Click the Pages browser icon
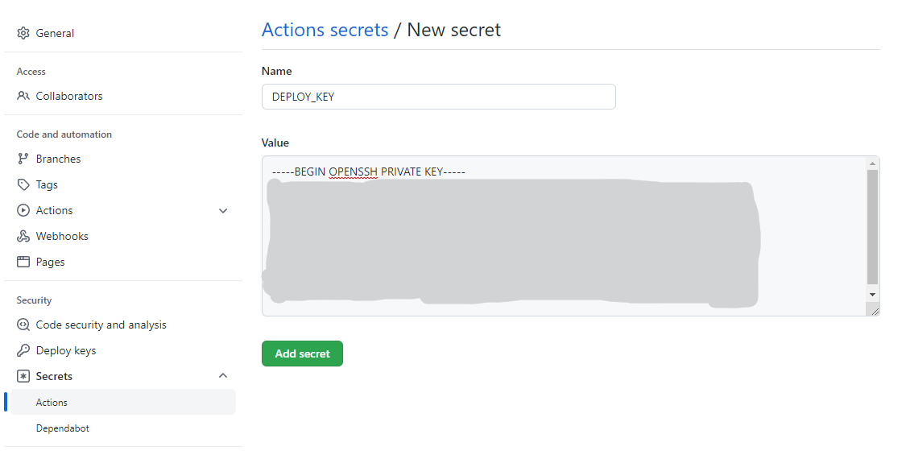This screenshot has height=459, width=906. [x=23, y=262]
